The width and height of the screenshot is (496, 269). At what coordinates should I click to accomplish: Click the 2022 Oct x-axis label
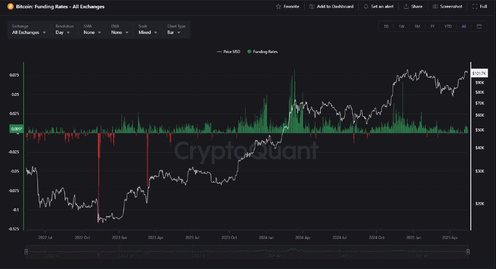[83, 238]
